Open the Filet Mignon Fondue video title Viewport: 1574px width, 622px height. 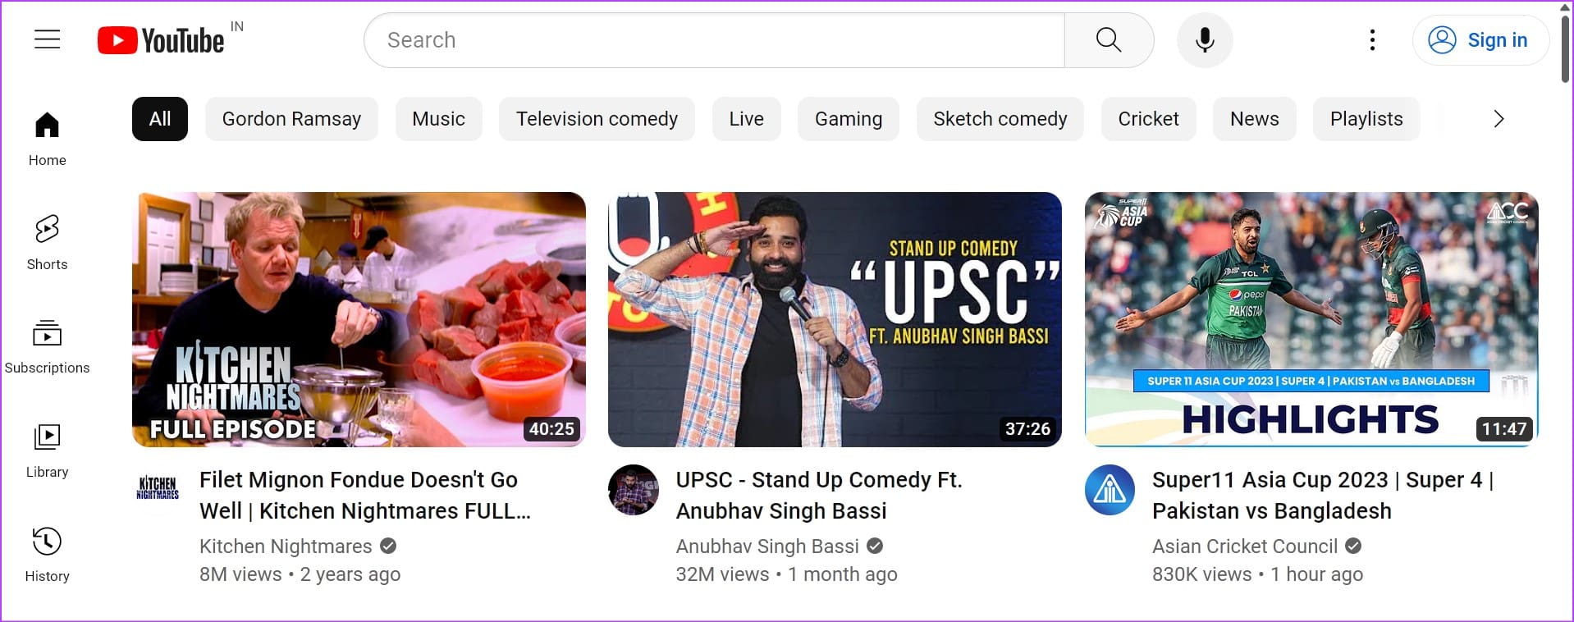[x=365, y=496]
